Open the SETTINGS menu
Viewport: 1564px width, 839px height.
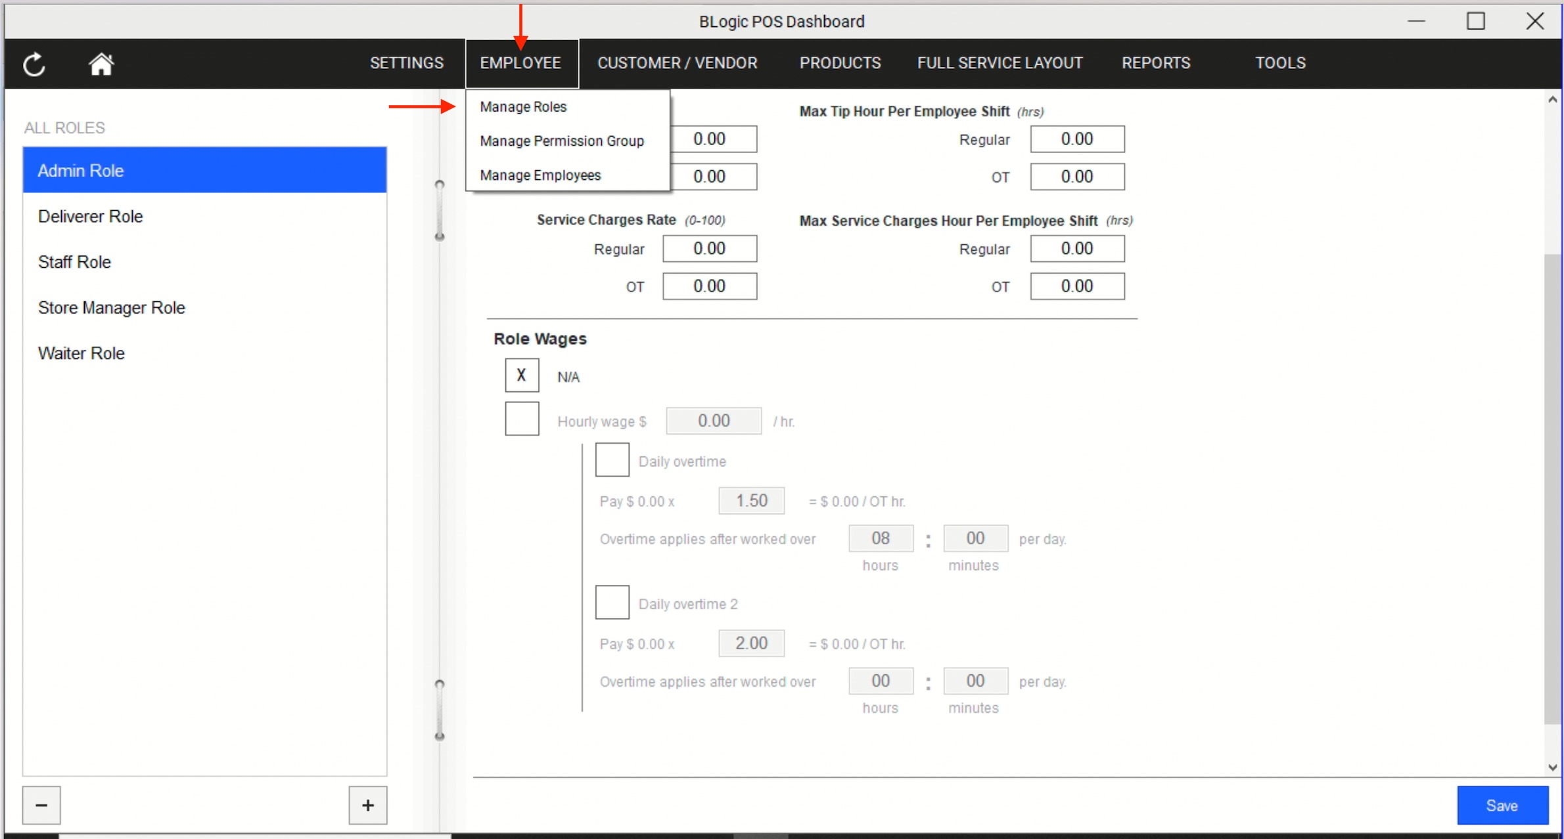tap(407, 63)
